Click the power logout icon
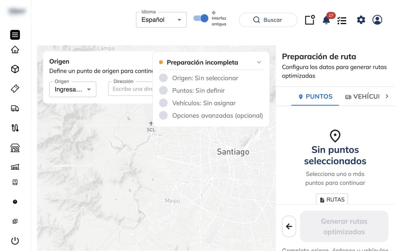The height and width of the screenshot is (251, 401). point(15,241)
